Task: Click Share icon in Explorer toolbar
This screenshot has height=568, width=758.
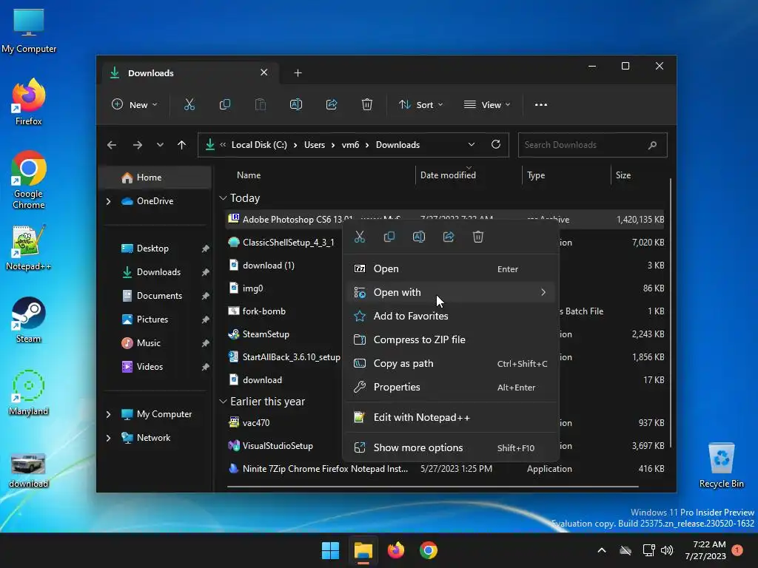Action: [x=332, y=104]
